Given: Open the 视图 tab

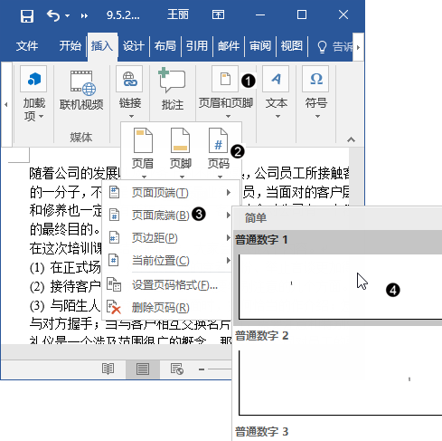Looking at the screenshot, I should coord(292,46).
